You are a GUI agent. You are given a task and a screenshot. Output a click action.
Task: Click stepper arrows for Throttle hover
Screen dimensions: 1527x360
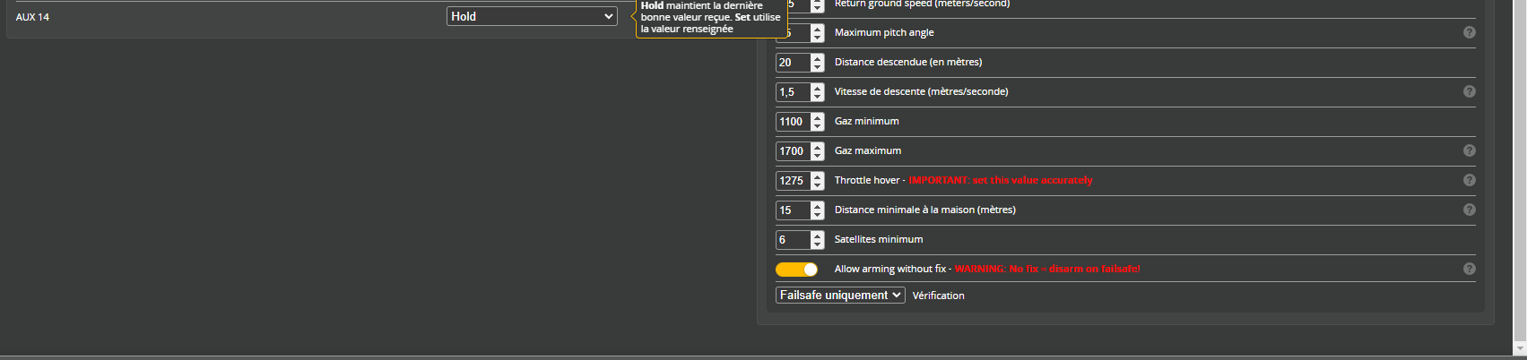click(x=817, y=181)
